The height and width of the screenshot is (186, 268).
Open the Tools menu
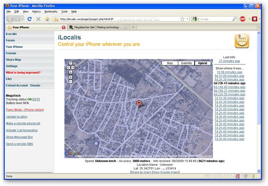(64, 12)
